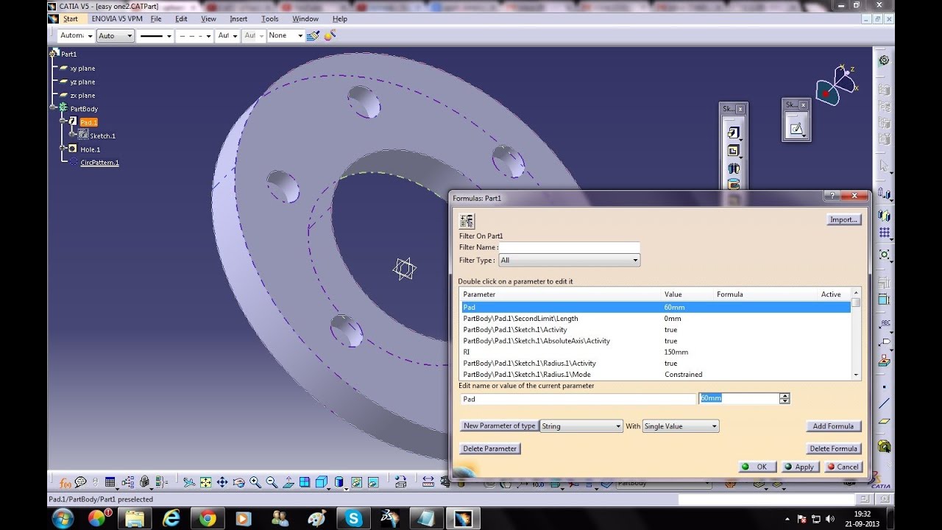Open Internet Explorer from the taskbar
This screenshot has width=942, height=530.
[171, 518]
